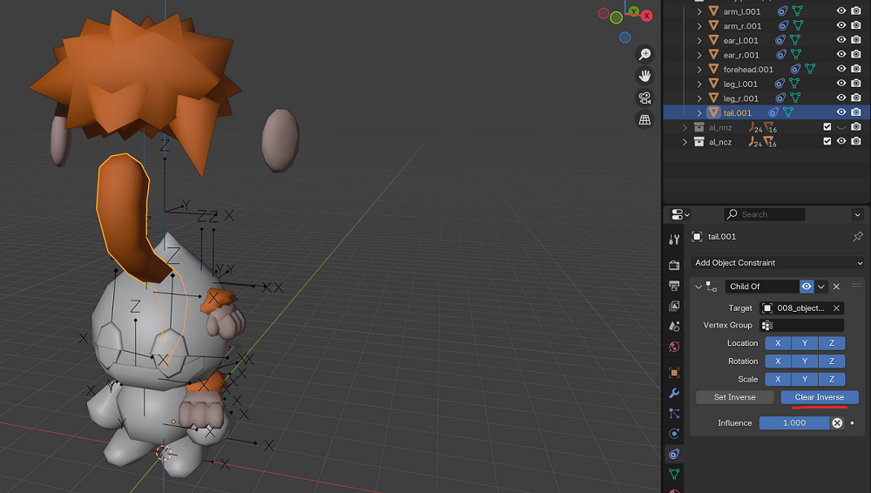Collapse the Child Of constraint panel
871x493 pixels.
coord(699,287)
